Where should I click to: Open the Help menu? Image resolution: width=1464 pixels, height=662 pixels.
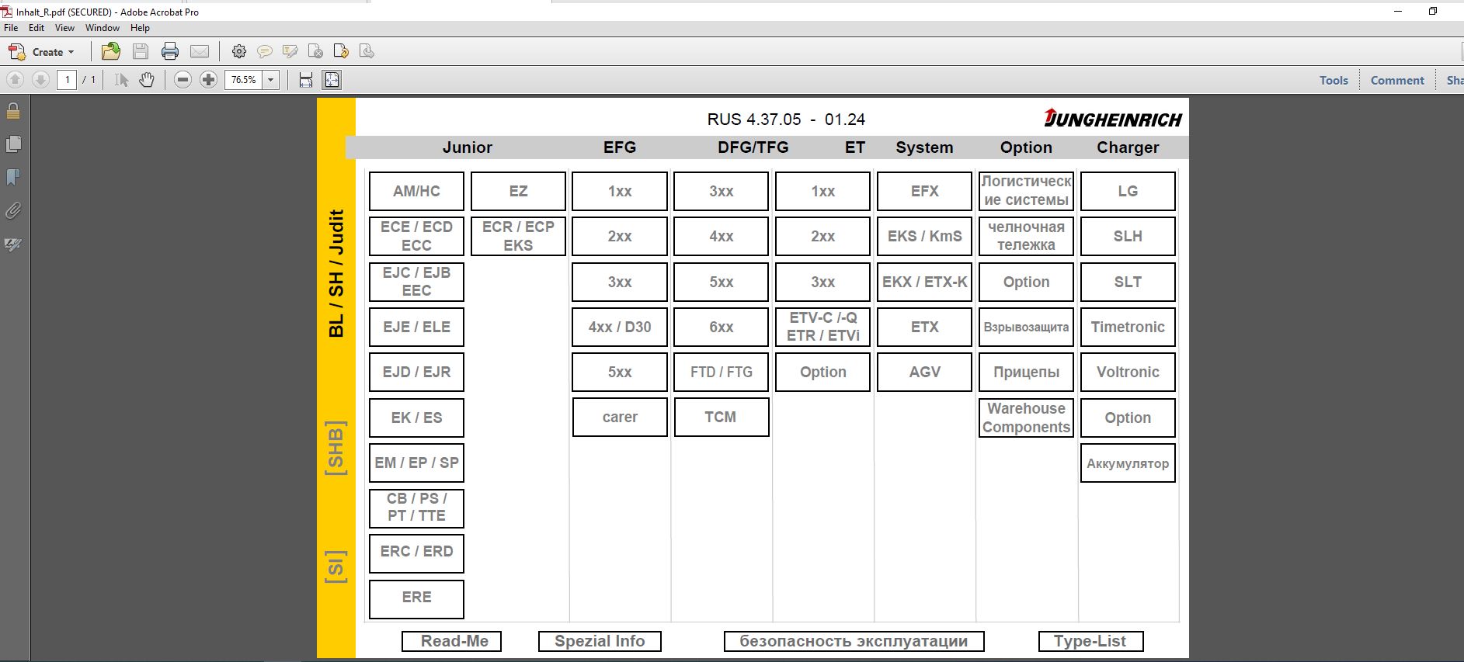coord(140,28)
